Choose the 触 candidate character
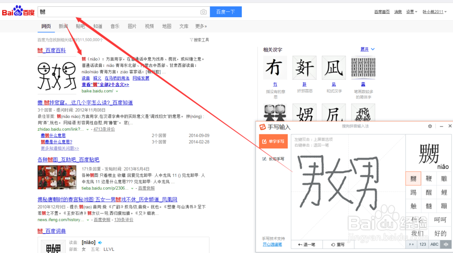 pos(413,205)
